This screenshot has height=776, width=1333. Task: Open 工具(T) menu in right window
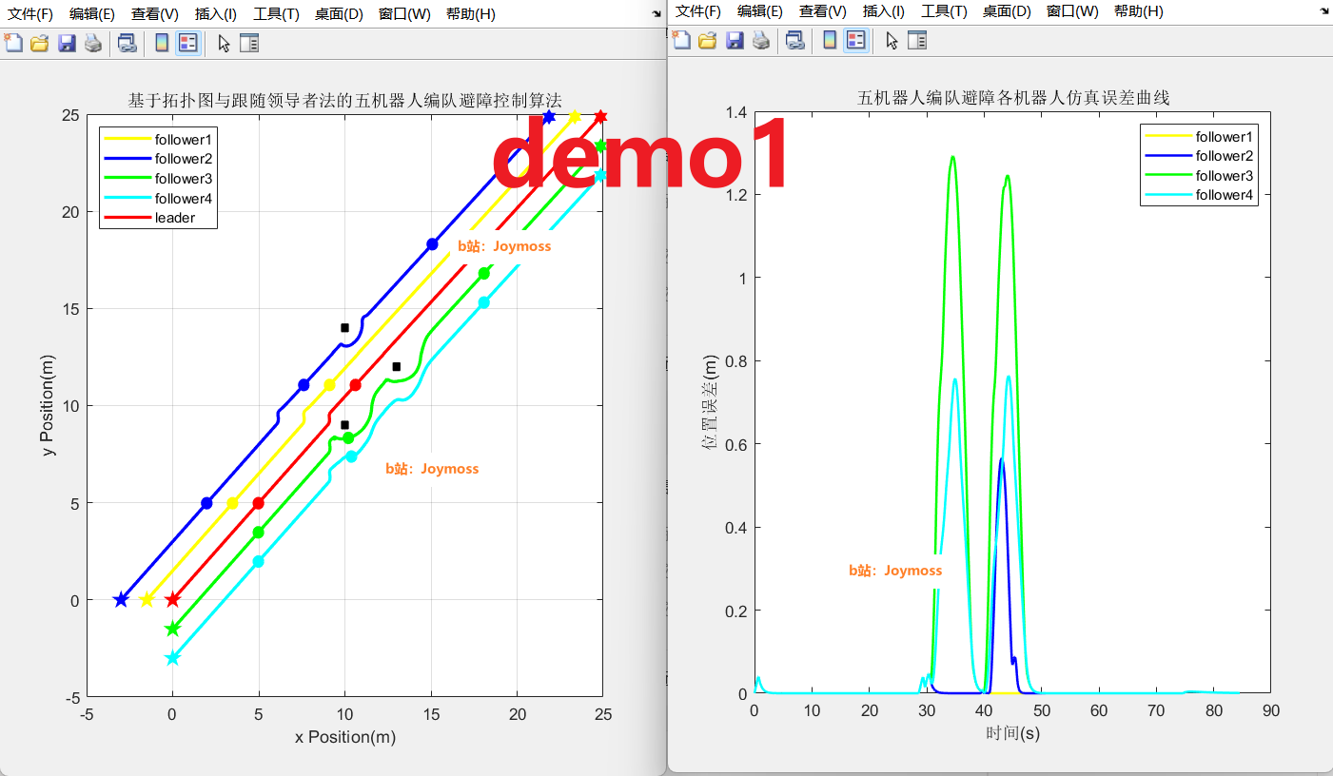(x=944, y=11)
